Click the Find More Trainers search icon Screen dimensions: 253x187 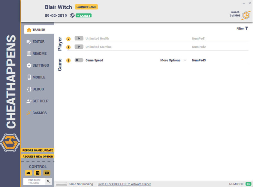pyautogui.click(x=48, y=181)
